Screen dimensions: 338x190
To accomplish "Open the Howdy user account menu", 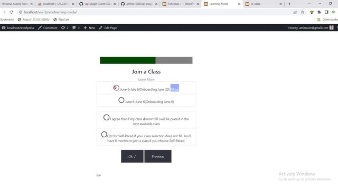I will 311,28.
